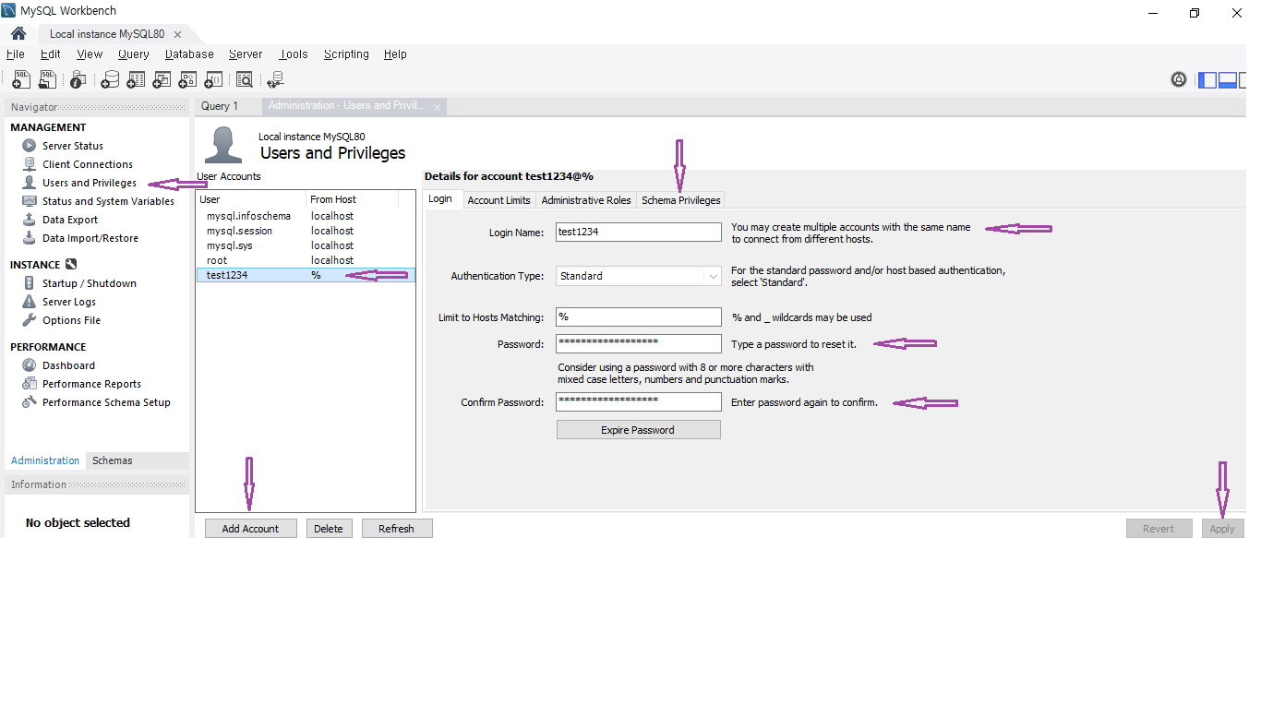Open the Help menu
This screenshot has width=1261, height=705.
click(395, 54)
